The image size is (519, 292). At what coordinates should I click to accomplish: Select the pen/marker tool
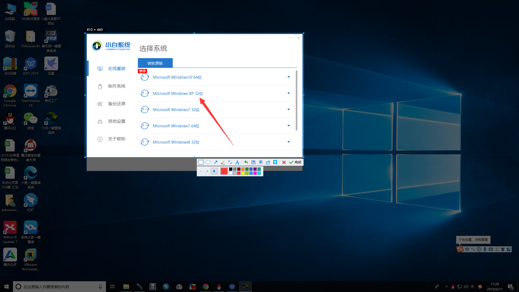222,162
